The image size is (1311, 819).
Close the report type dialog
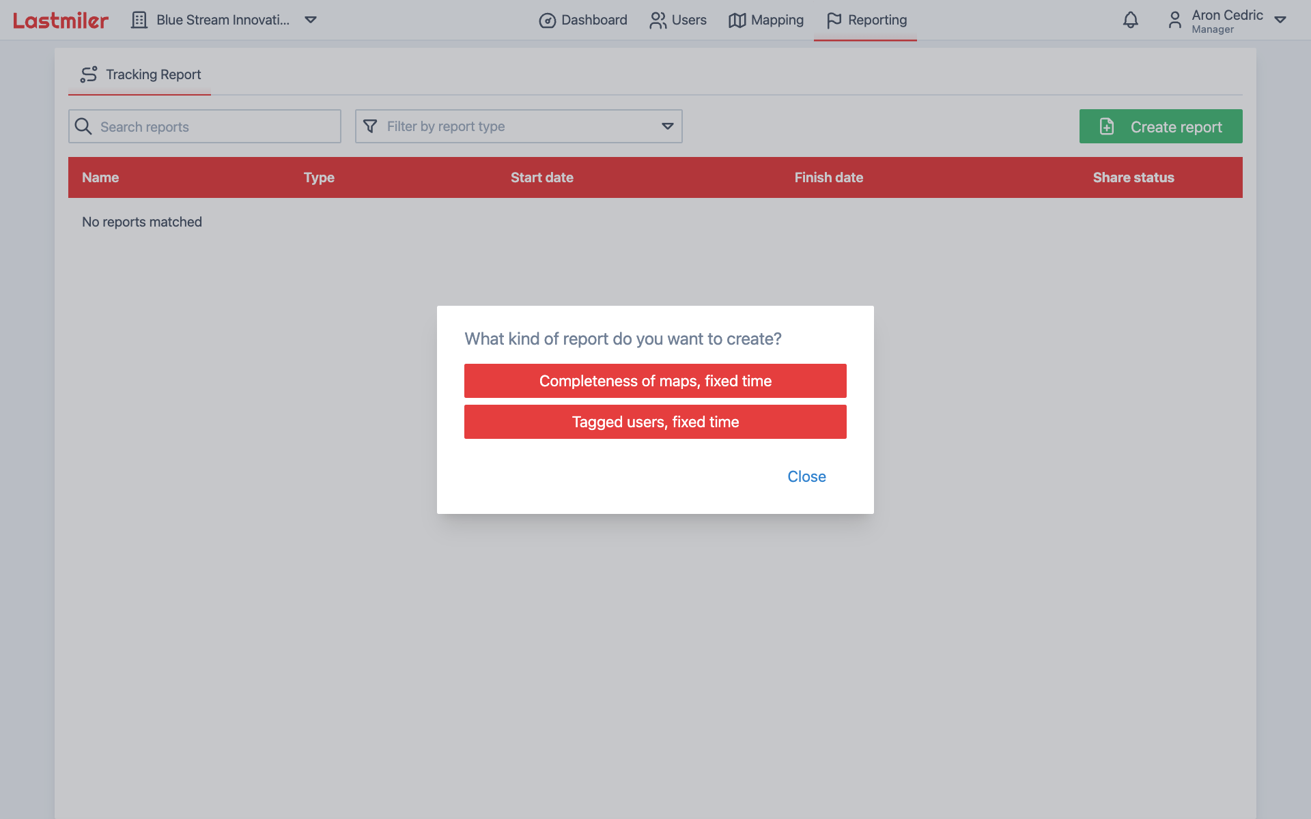[x=806, y=476]
